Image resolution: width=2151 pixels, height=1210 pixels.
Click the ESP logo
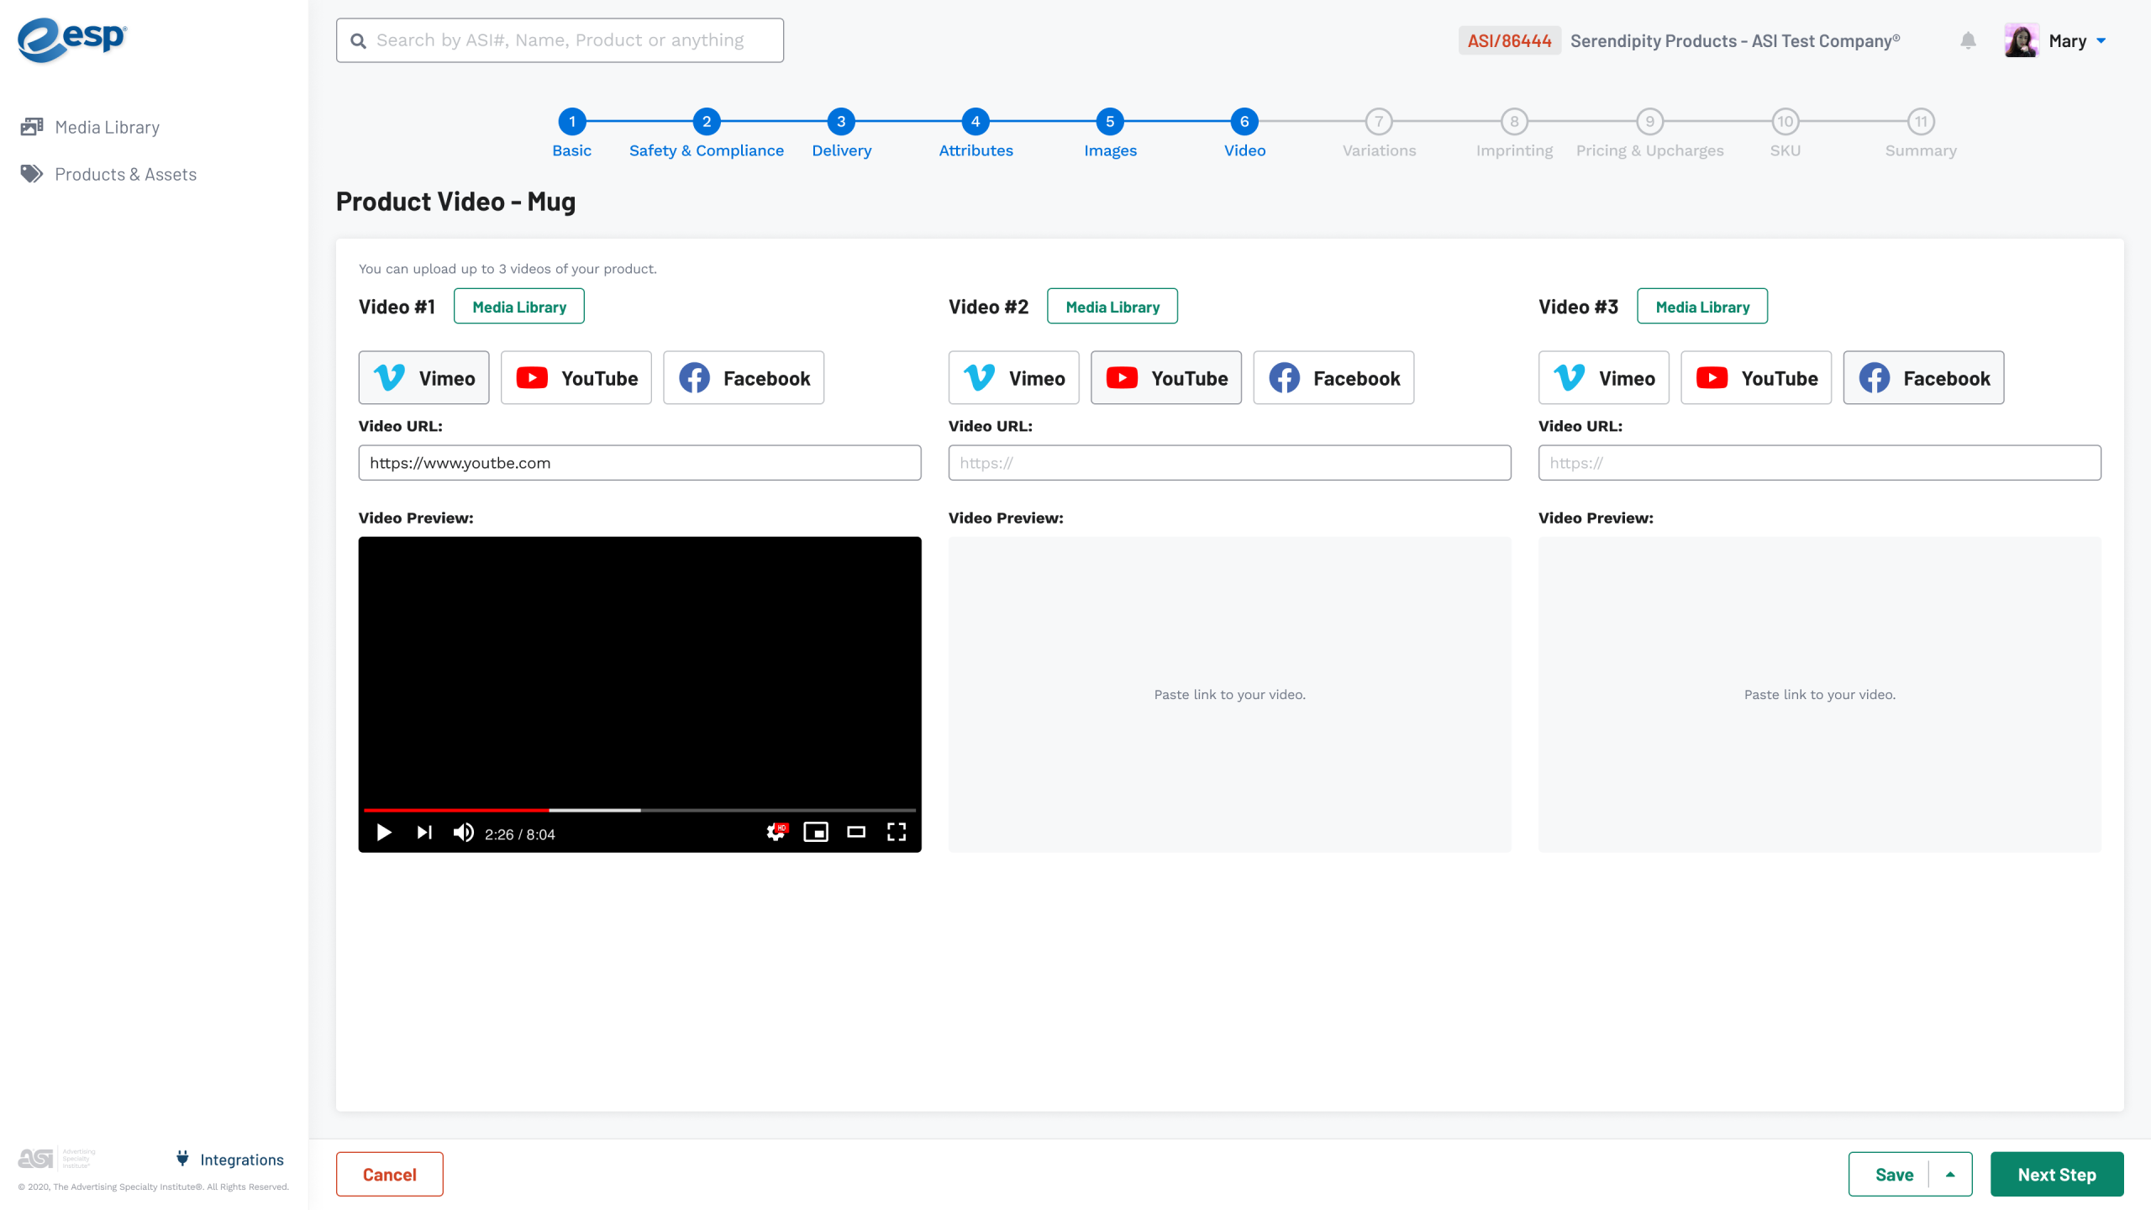click(72, 39)
